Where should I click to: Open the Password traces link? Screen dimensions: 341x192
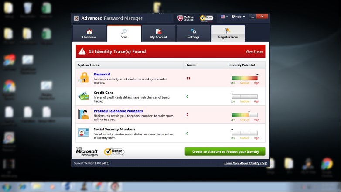click(x=102, y=74)
